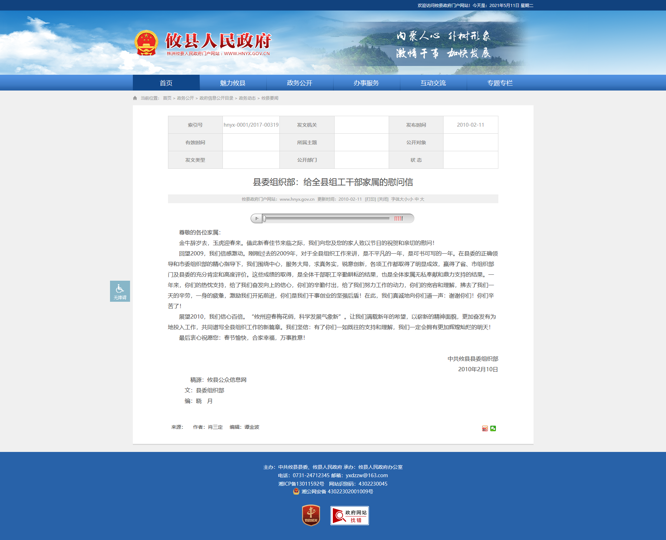Open 湘ICP备13011592号 filing link
The width and height of the screenshot is (666, 540).
(301, 484)
